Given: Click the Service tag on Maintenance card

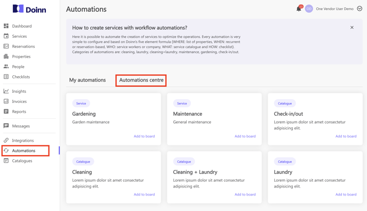Looking at the screenshot, I should pyautogui.click(x=182, y=103).
